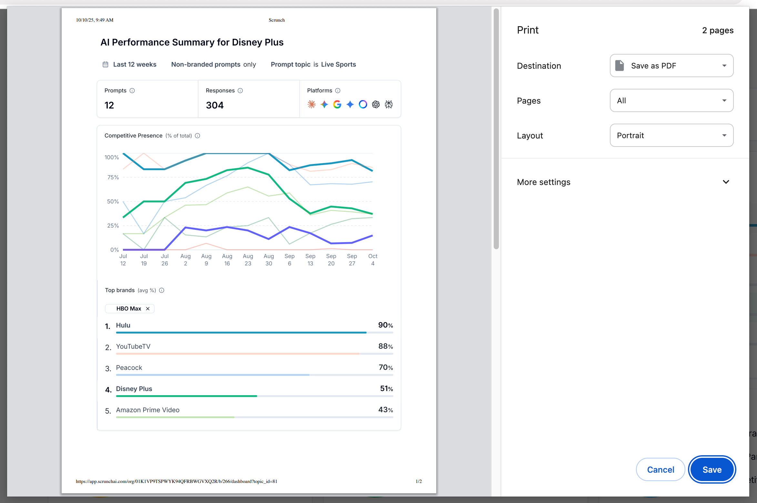Click the calendar icon by Last 12 weeks
This screenshot has width=757, height=503.
tap(106, 65)
